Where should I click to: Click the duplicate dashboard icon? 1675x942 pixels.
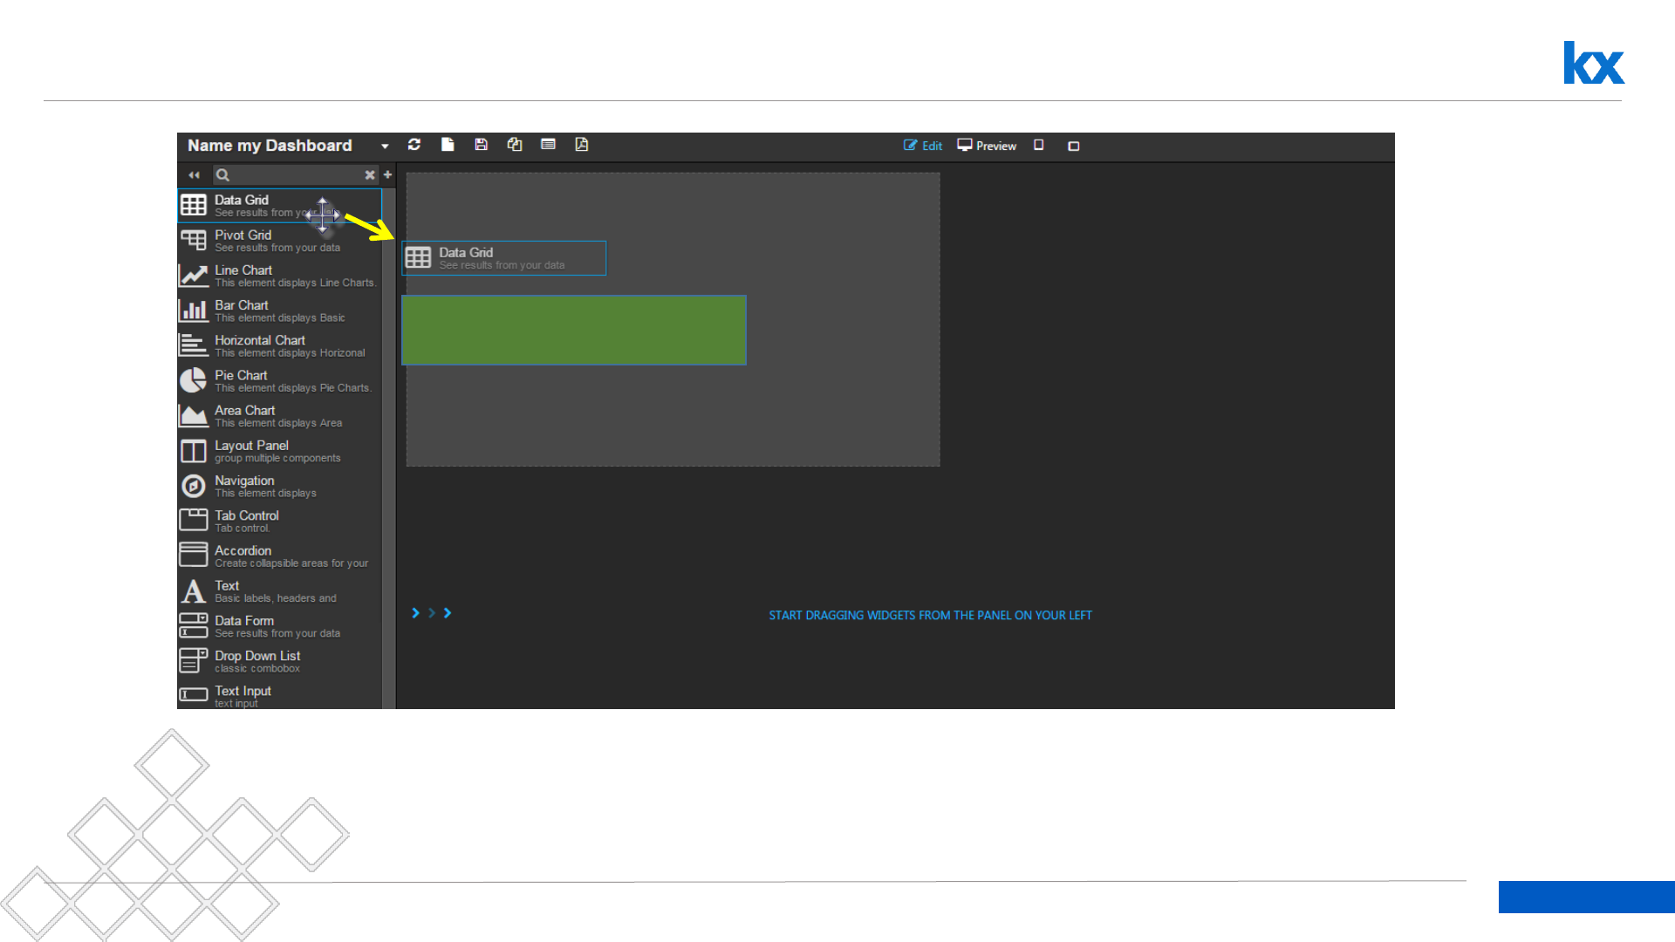coord(515,145)
